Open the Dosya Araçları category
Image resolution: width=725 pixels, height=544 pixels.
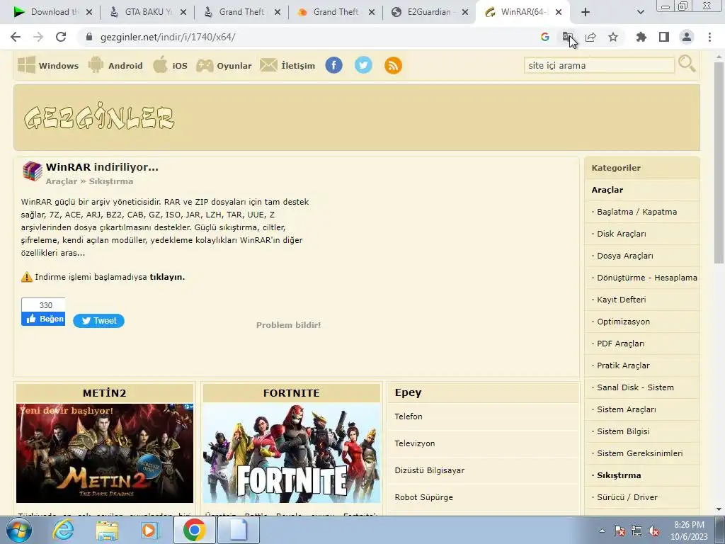point(624,256)
